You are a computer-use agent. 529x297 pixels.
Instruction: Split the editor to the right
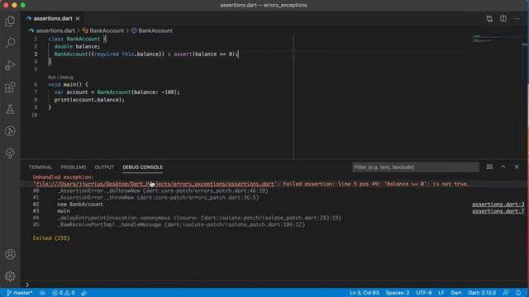tap(503, 19)
